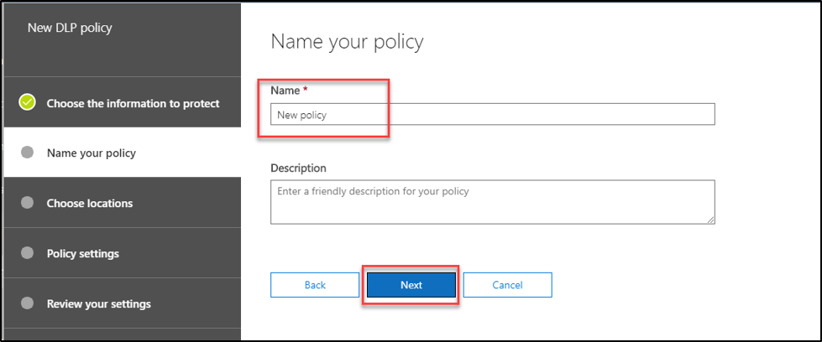Click the Next button
The height and width of the screenshot is (342, 822).
click(x=411, y=285)
